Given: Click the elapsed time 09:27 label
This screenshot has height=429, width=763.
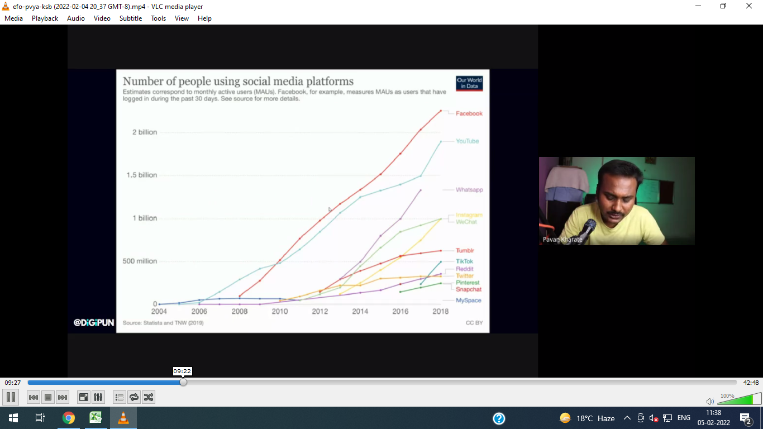Looking at the screenshot, I should pos(13,383).
